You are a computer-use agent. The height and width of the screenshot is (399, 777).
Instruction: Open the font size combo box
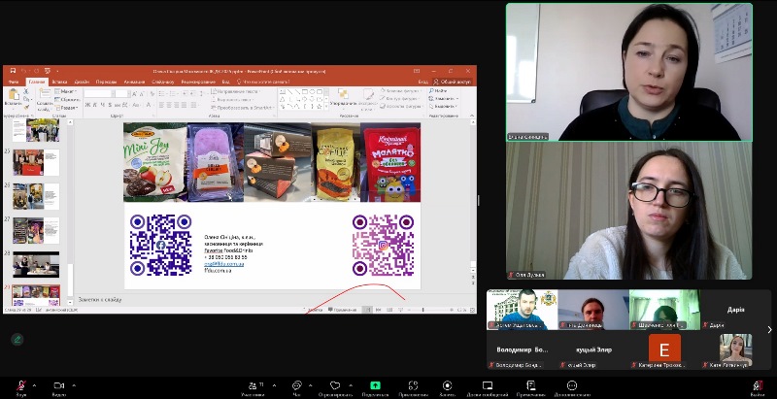(122, 93)
